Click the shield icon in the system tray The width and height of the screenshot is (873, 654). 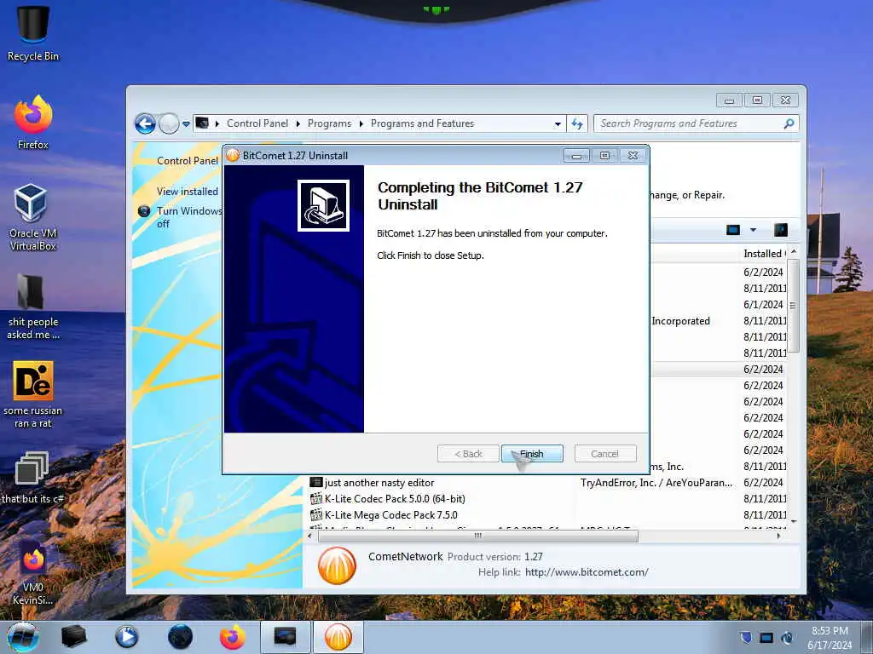[745, 637]
